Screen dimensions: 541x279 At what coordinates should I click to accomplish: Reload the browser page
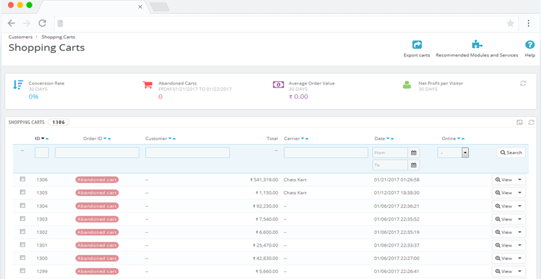click(42, 23)
